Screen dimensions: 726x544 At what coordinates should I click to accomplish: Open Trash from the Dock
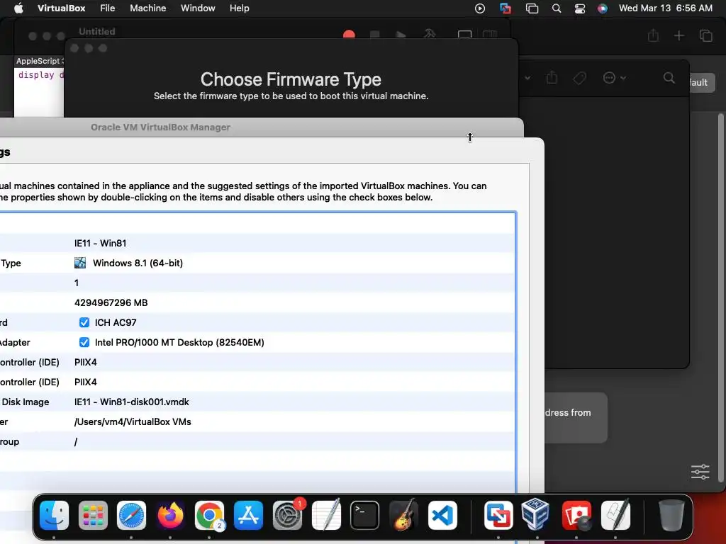click(x=671, y=515)
